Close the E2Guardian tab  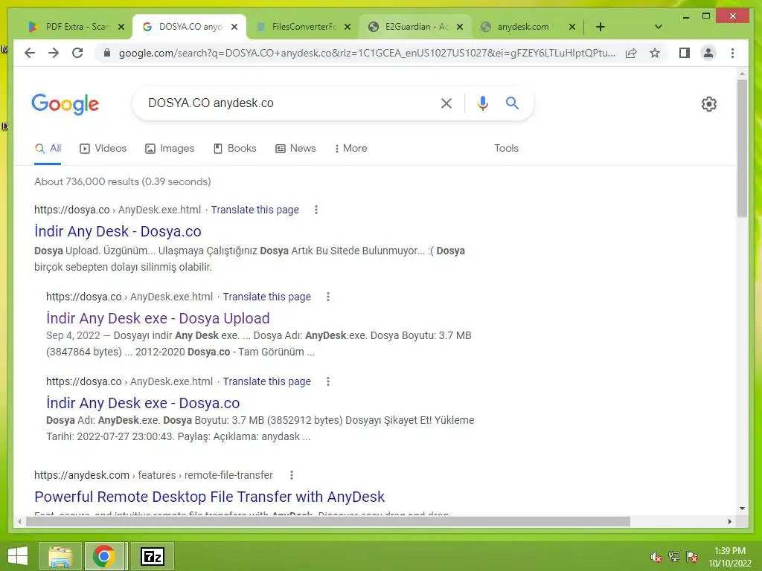point(460,27)
